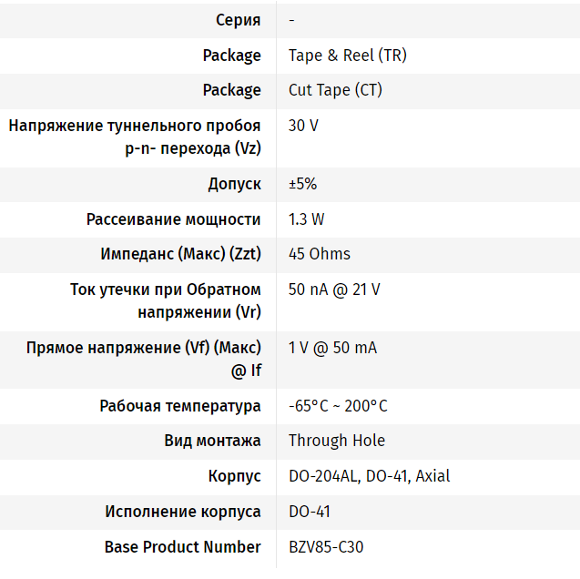Select the 'BZV85-C30' product number
580x579 pixels.
(x=327, y=547)
